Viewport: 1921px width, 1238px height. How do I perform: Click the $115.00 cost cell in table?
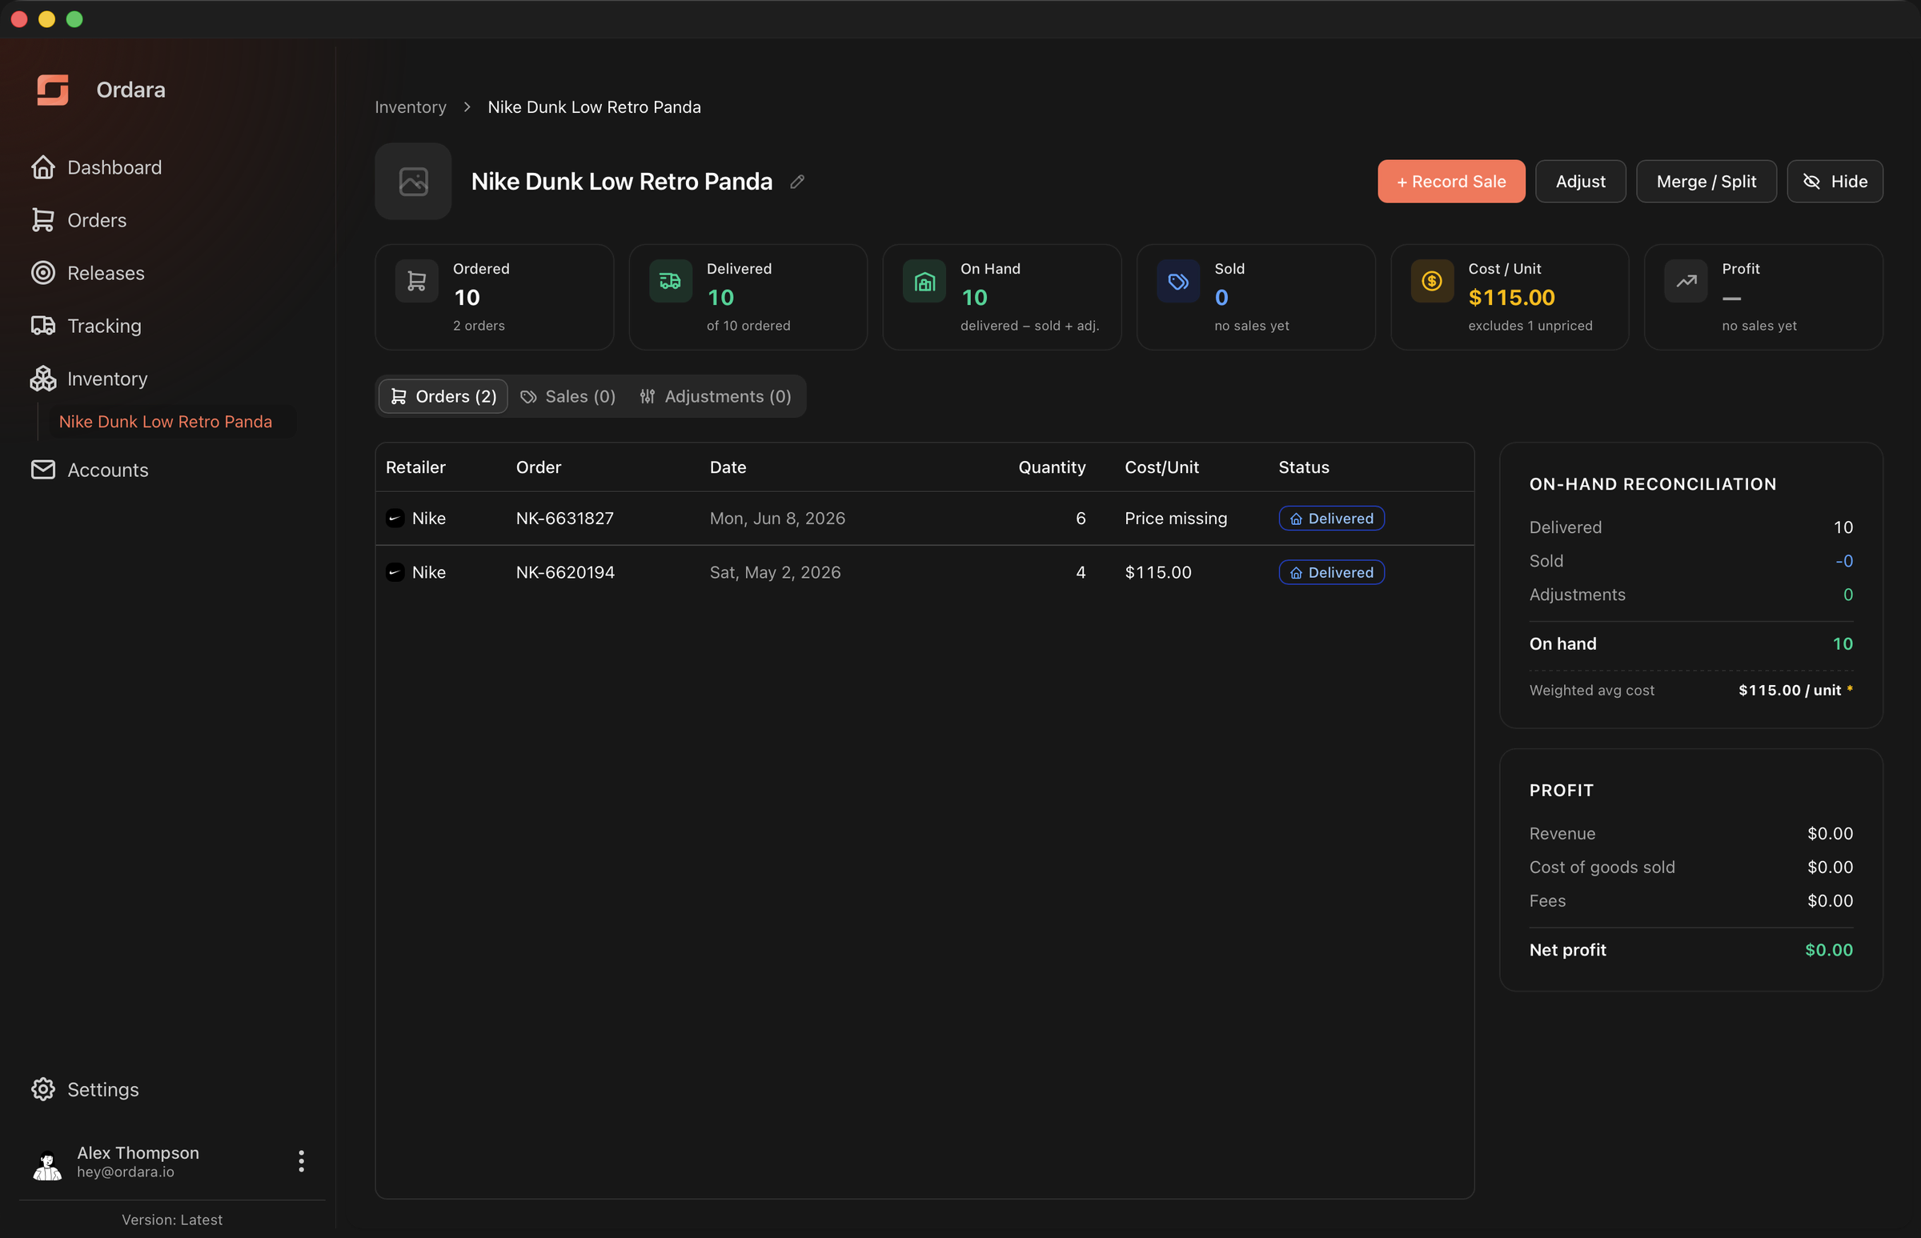coord(1158,572)
